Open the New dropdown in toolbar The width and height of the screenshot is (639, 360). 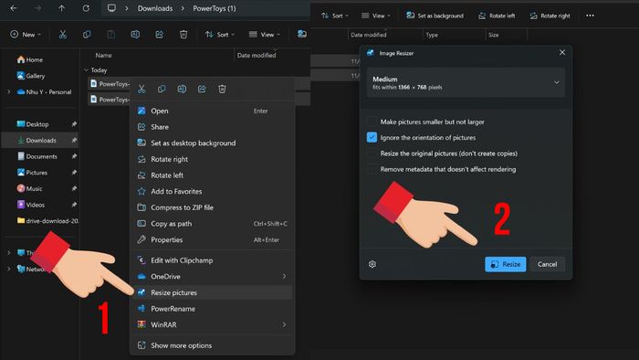(26, 35)
